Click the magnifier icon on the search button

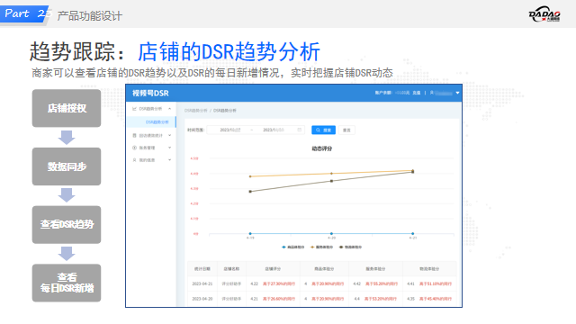pyautogui.click(x=318, y=130)
